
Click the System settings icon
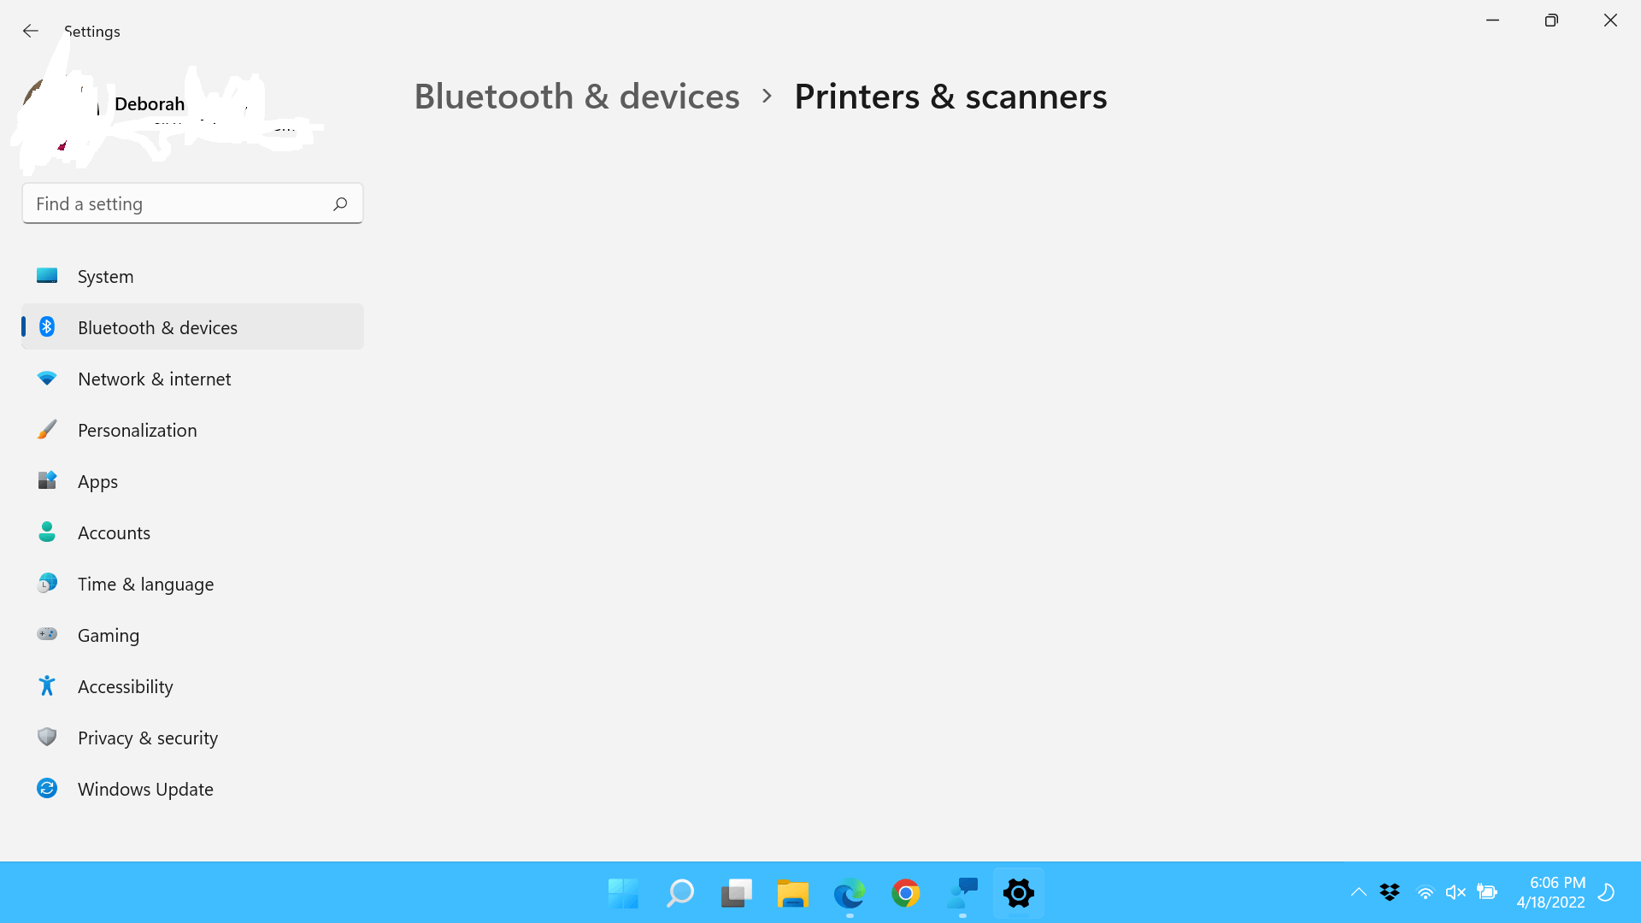45,276
